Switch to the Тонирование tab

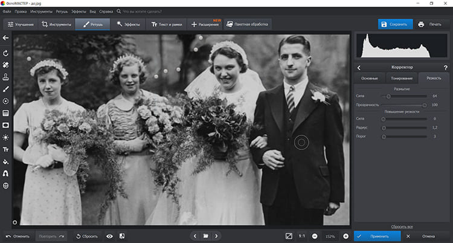point(402,78)
